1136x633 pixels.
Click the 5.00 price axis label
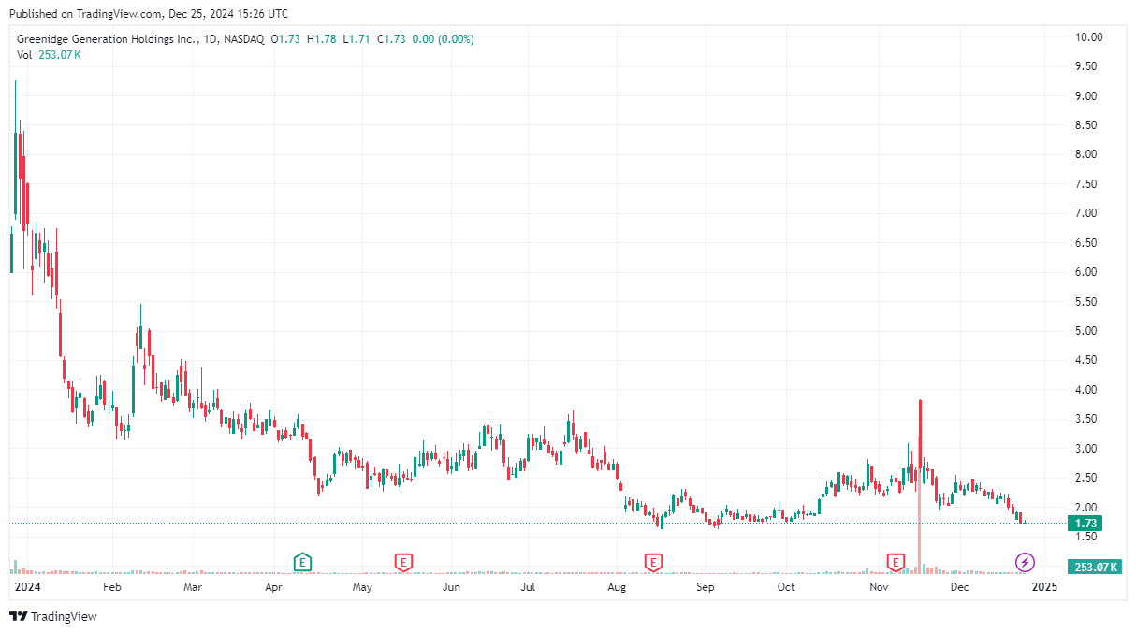(x=1086, y=331)
